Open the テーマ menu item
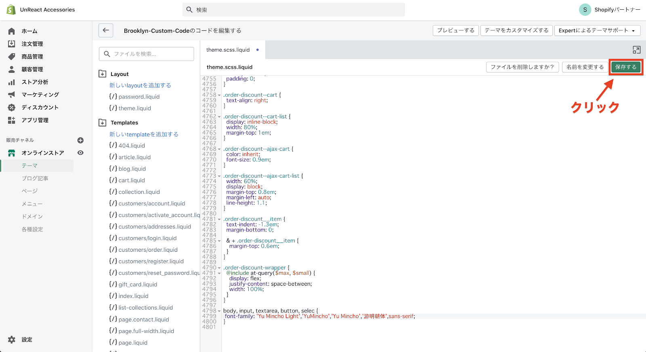Viewport: 646px width, 352px height. (29, 166)
